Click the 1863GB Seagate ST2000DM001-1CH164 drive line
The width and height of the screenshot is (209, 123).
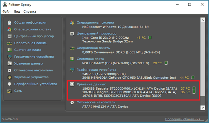[x=129, y=88]
